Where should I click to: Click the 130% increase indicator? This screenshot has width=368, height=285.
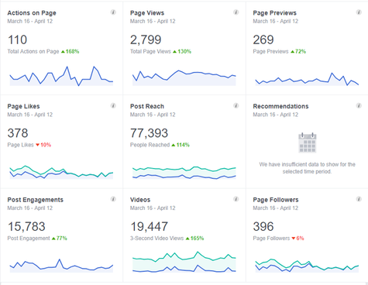(182, 51)
